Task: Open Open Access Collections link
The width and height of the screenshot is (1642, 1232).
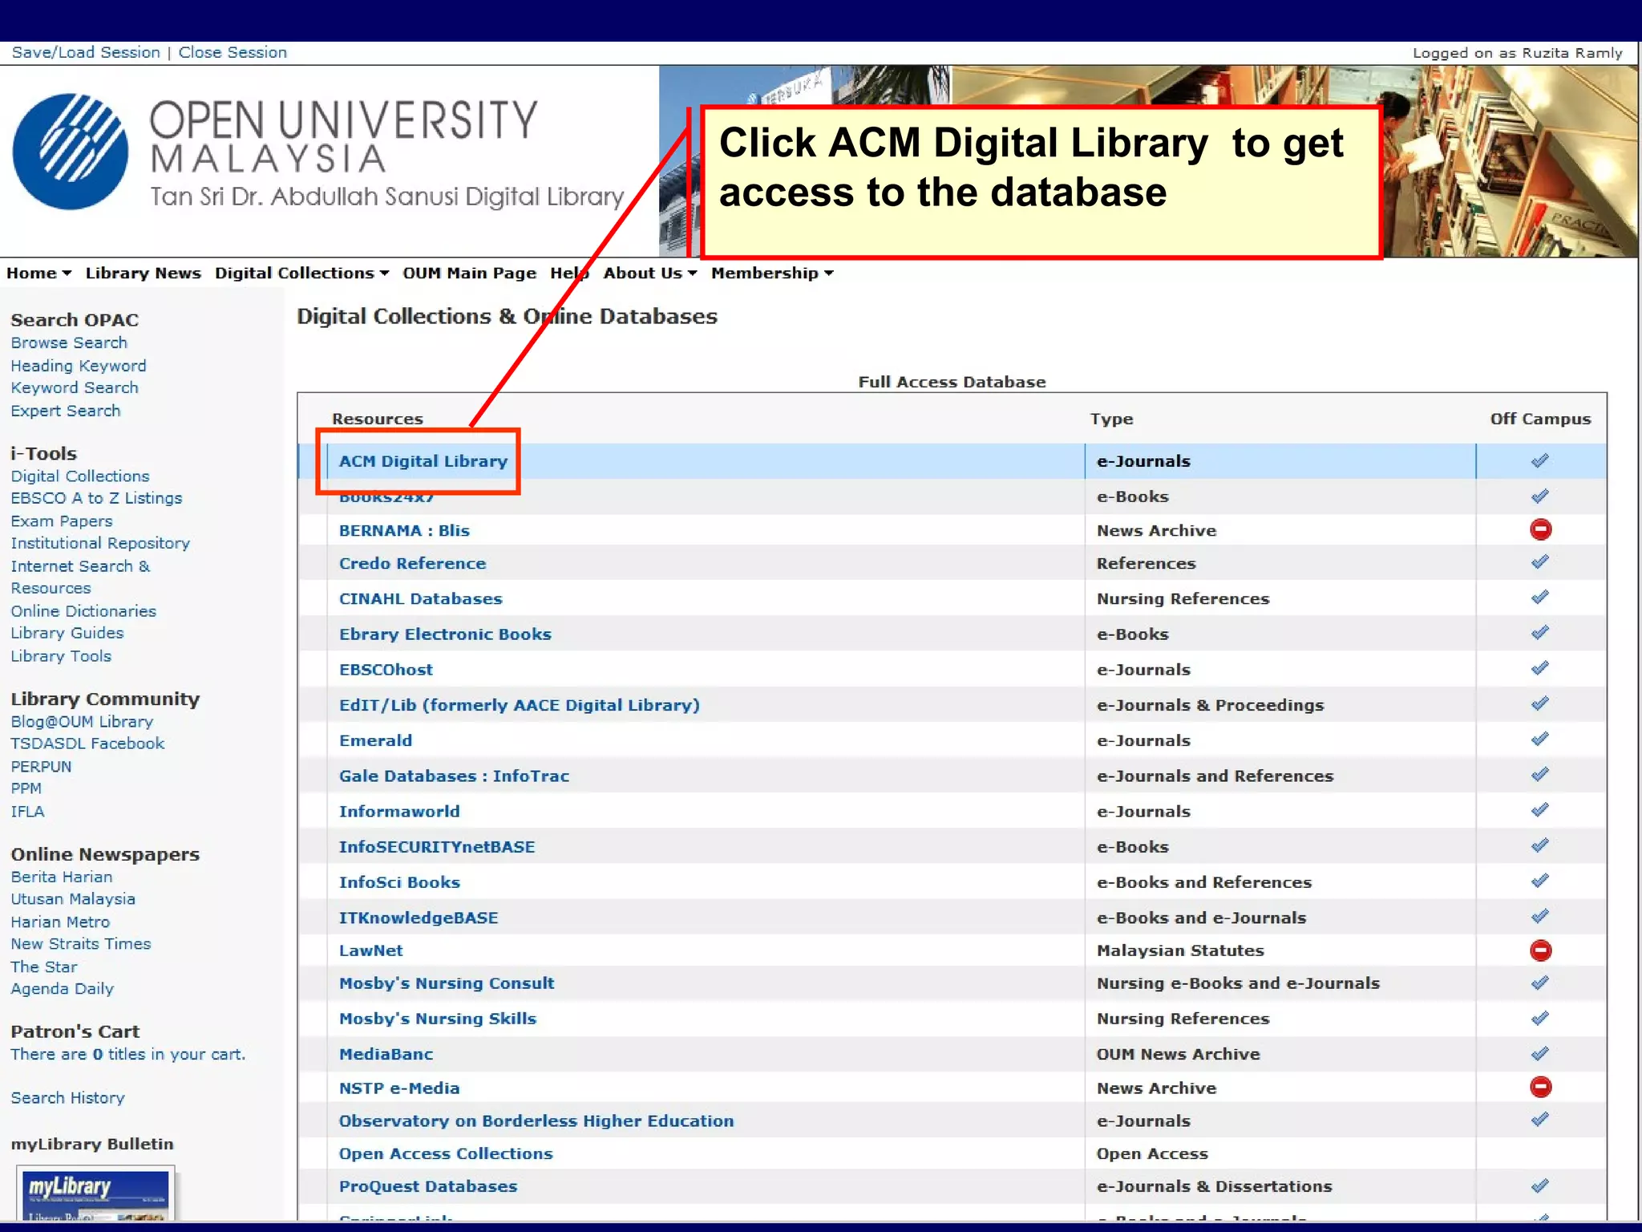Action: click(x=446, y=1153)
